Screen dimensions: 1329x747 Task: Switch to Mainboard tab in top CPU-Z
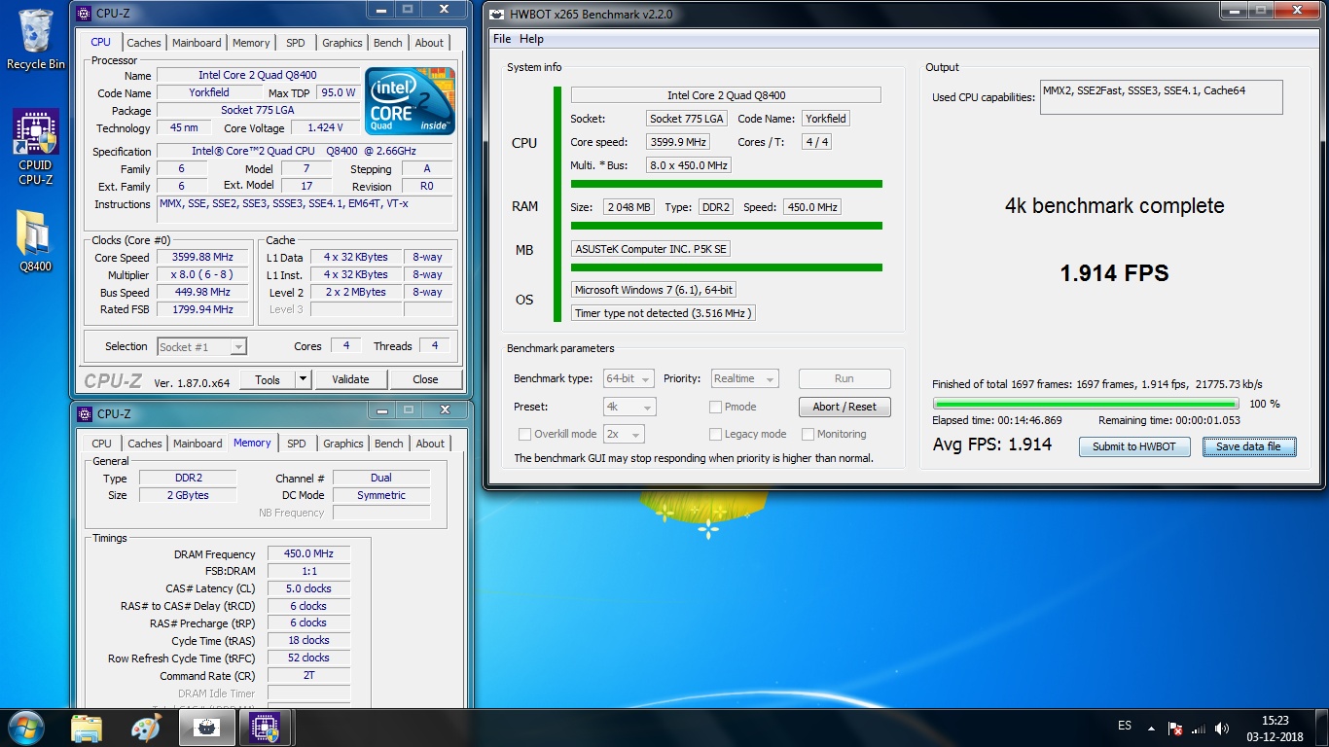click(197, 43)
